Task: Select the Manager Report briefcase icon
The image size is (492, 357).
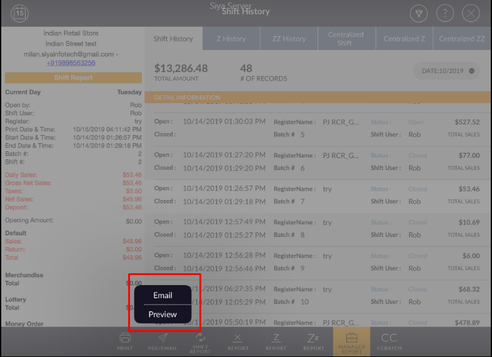Action: 351,340
